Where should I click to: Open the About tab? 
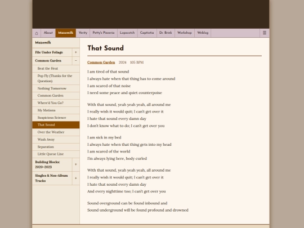[48, 33]
